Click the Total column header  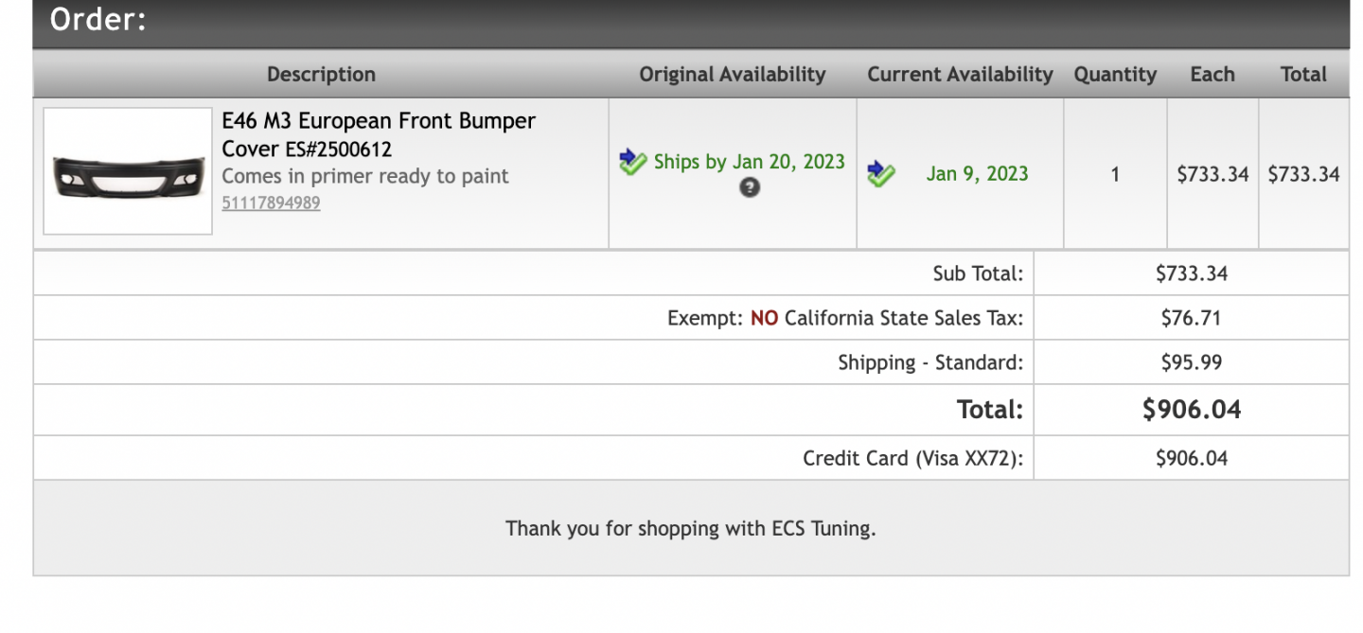point(1303,74)
